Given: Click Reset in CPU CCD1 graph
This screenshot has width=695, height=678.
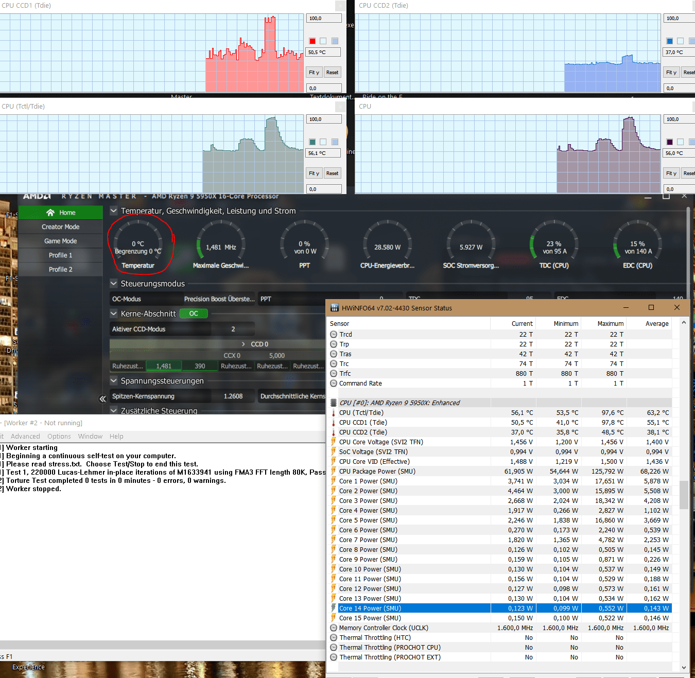Looking at the screenshot, I should click(x=332, y=73).
